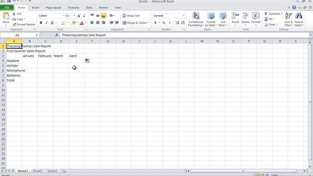Image resolution: width=313 pixels, height=176 pixels.
Task: Apply cell borders button
Action: (63, 23)
